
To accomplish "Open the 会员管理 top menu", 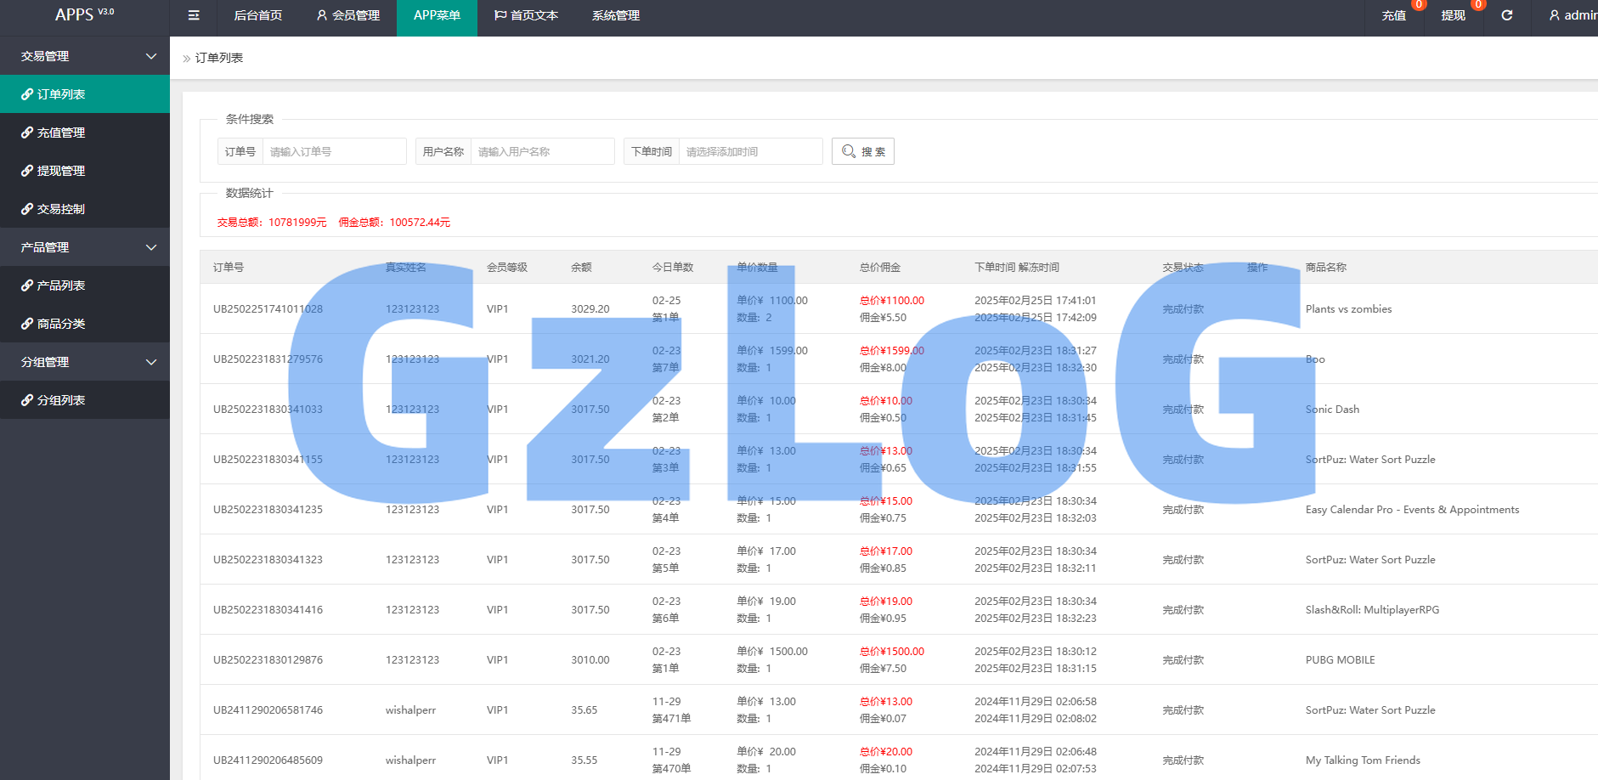I will pos(347,15).
